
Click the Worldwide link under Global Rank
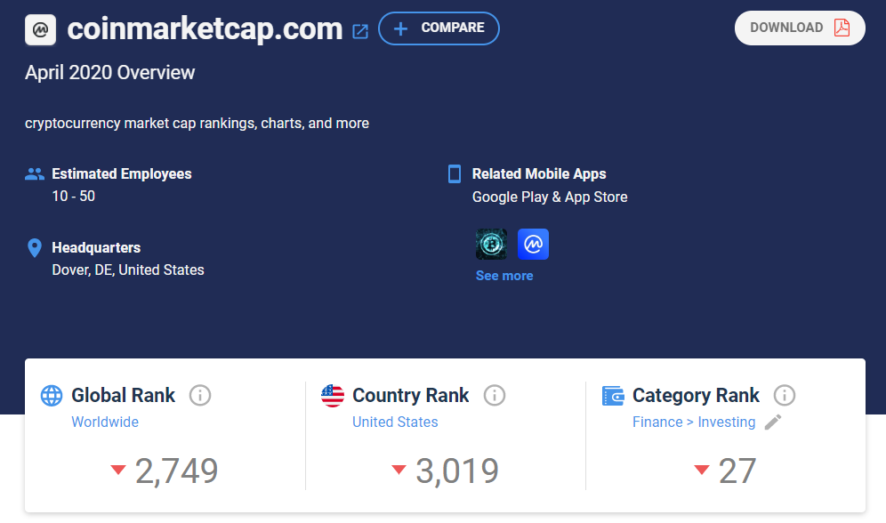(105, 422)
